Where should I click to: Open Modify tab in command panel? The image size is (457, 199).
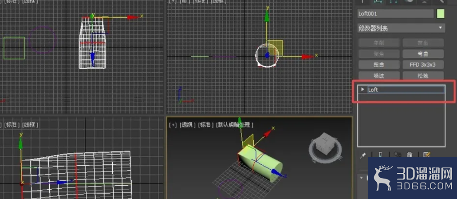point(378,1)
